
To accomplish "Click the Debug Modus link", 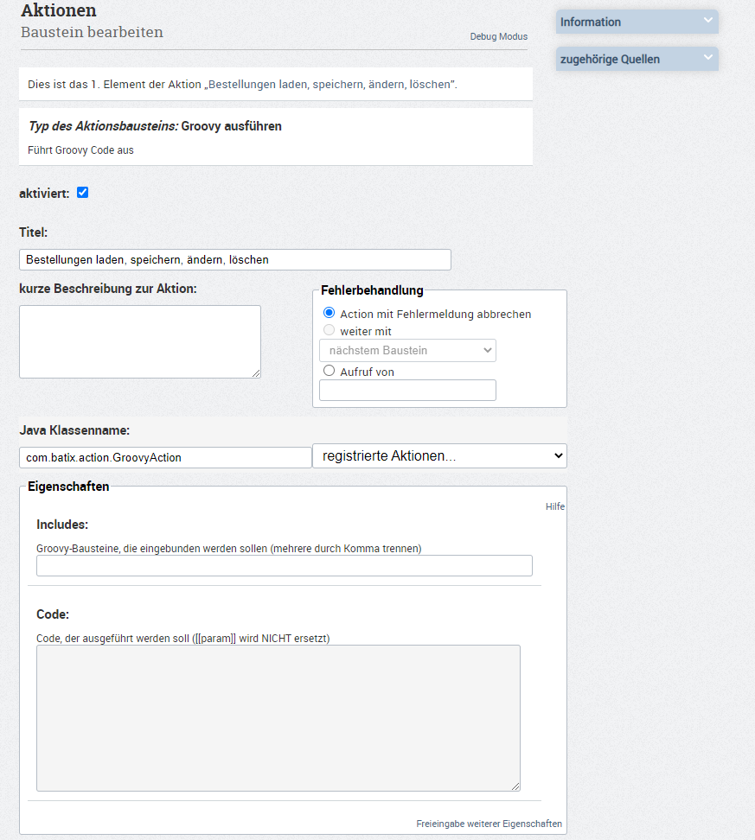I will [x=498, y=37].
